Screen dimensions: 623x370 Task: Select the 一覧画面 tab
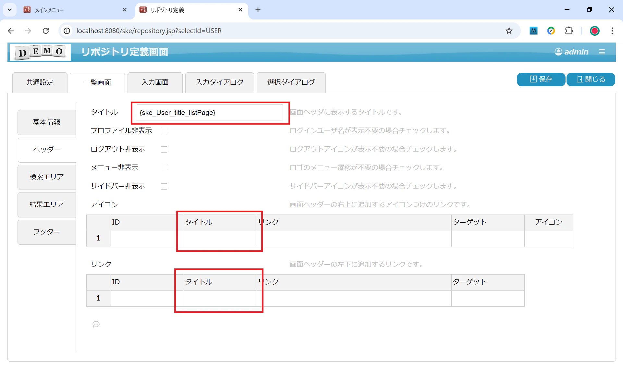(97, 83)
